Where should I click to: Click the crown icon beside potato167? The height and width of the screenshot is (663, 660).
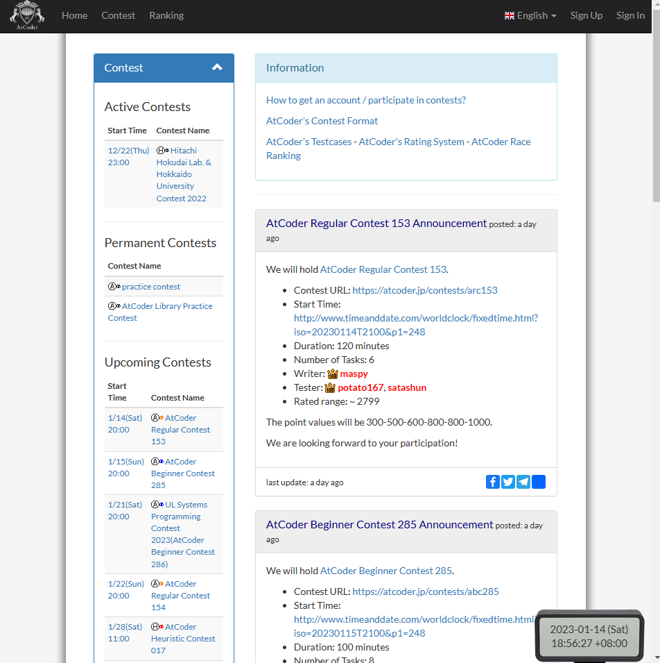330,388
